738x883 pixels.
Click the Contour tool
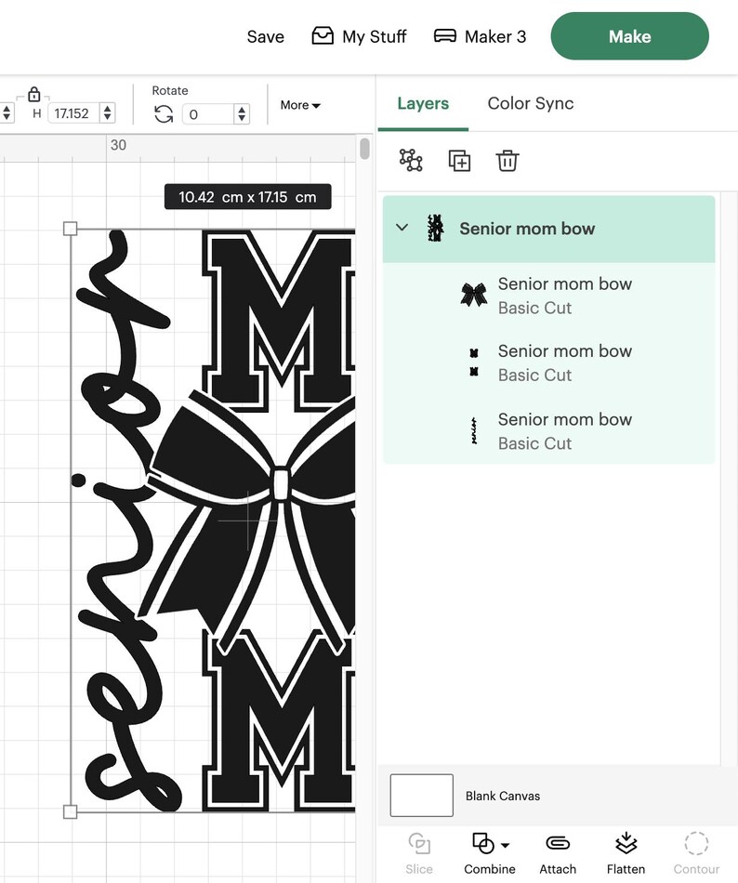coord(696,853)
